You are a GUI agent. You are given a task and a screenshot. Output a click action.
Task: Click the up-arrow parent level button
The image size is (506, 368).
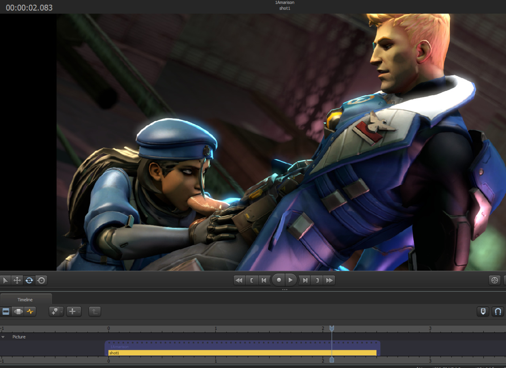(94, 311)
